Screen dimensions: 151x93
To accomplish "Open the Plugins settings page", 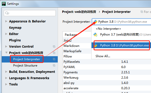I will click(15, 40).
